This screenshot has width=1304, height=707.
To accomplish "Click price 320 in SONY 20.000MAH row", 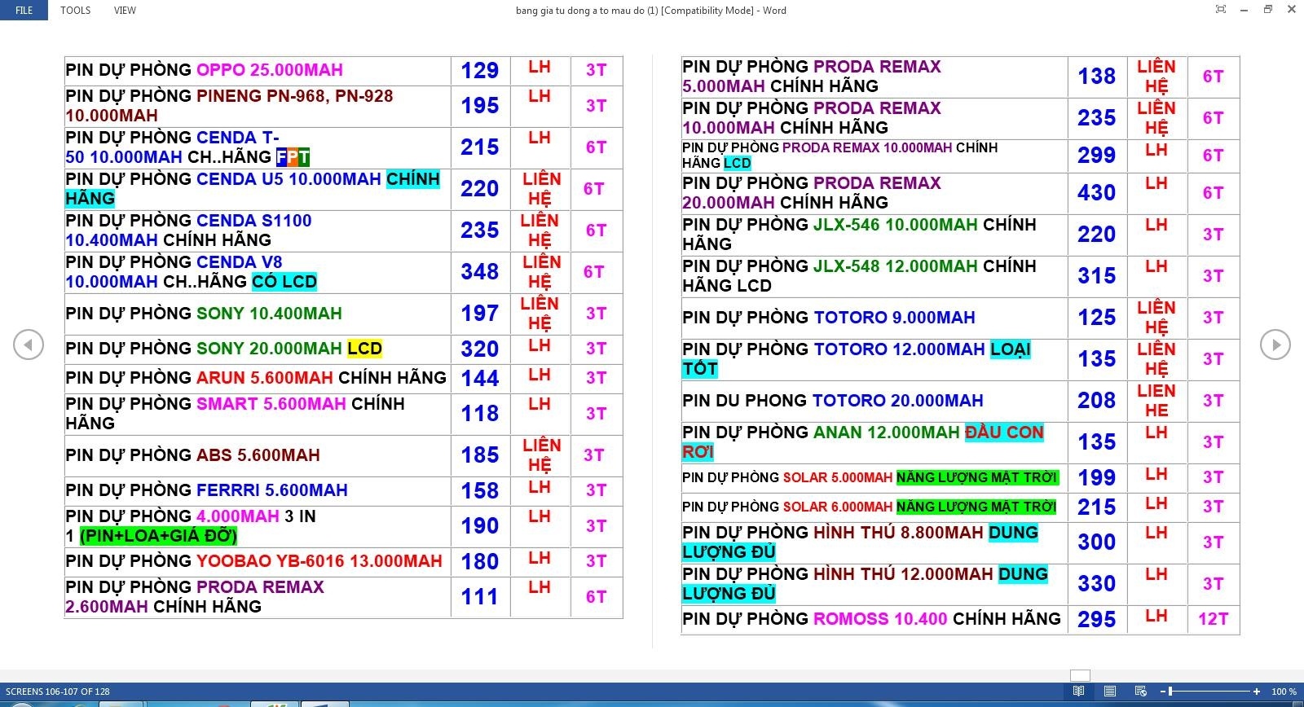I will [x=480, y=349].
